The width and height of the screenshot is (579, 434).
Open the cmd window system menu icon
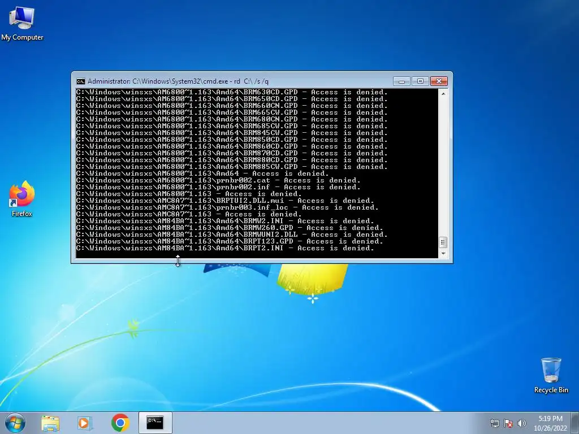point(80,81)
